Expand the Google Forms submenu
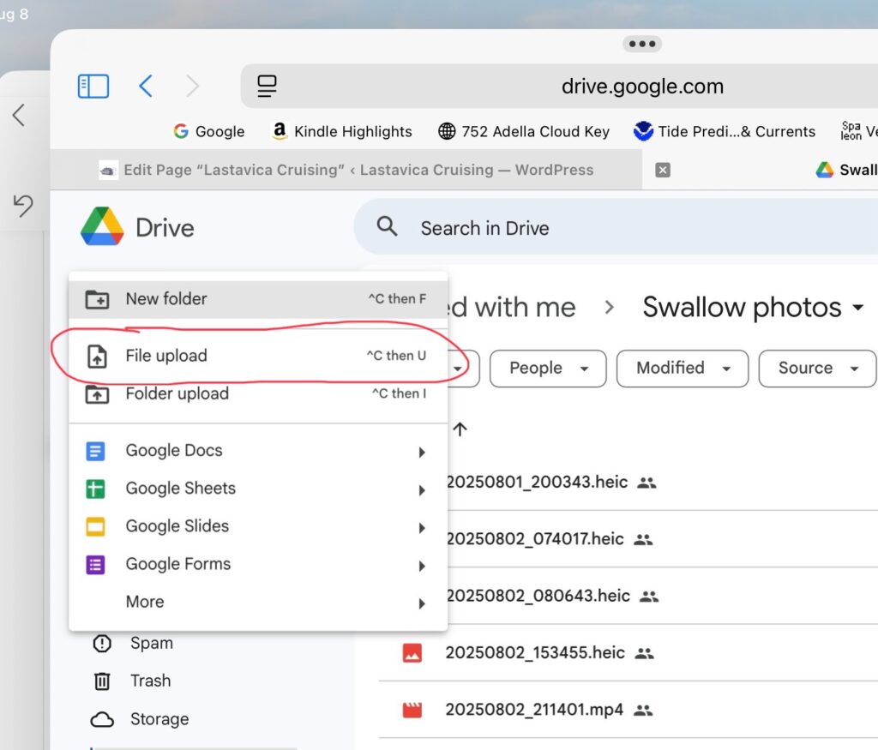This screenshot has height=750, width=878. click(x=258, y=564)
